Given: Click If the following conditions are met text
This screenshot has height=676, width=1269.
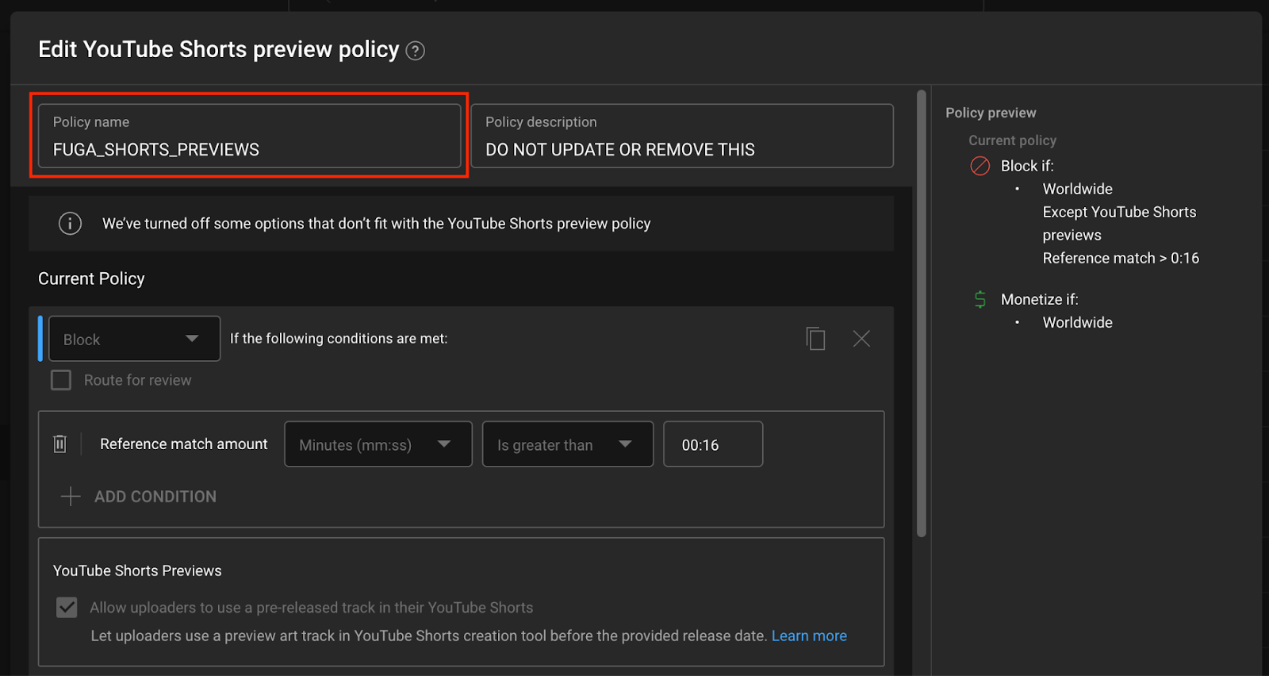Looking at the screenshot, I should (339, 339).
